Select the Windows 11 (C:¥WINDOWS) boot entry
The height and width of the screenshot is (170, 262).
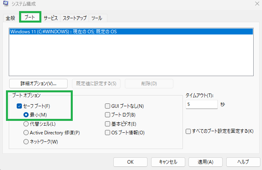[x=131, y=32]
